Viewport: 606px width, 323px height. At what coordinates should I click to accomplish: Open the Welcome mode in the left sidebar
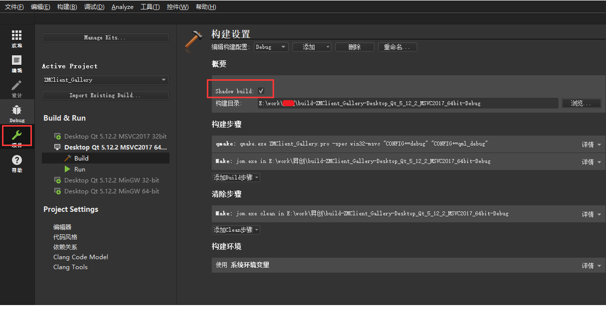tap(16, 38)
